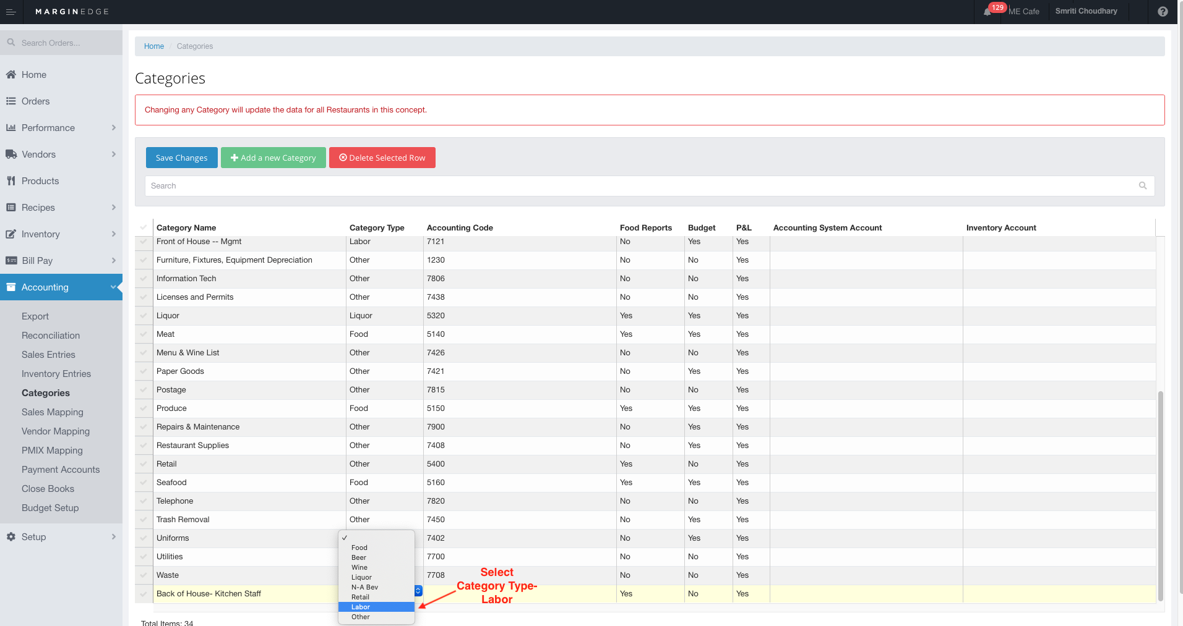This screenshot has width=1183, height=626.
Task: Open Payment Accounts in the sidebar
Action: (x=61, y=470)
